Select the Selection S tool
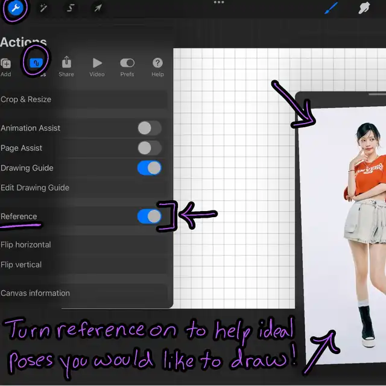The width and height of the screenshot is (386, 386). pos(71,8)
